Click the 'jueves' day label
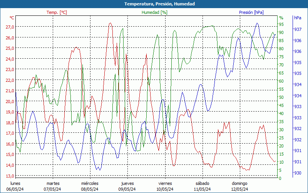The image size is (308, 193). tap(127, 183)
